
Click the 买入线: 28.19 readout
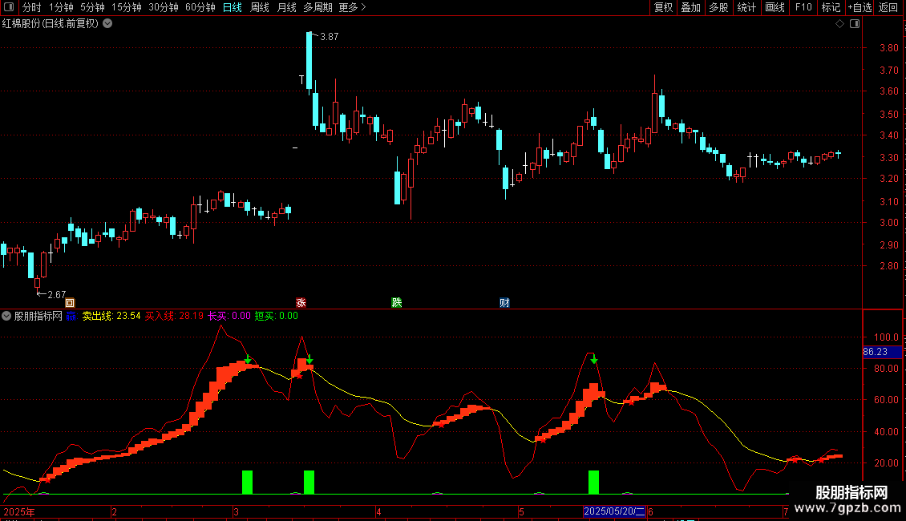[174, 316]
